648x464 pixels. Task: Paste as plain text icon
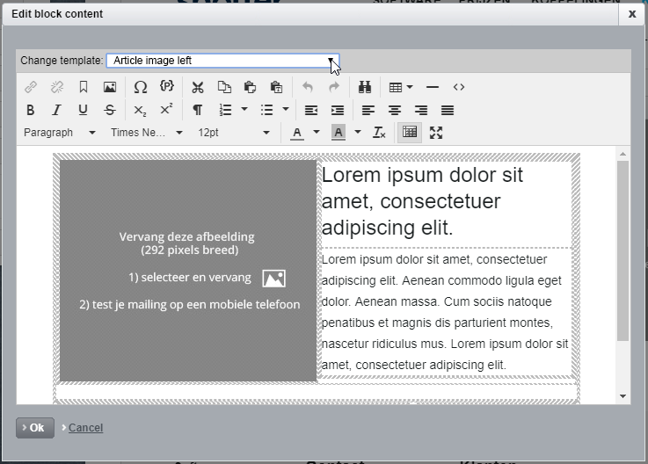276,87
